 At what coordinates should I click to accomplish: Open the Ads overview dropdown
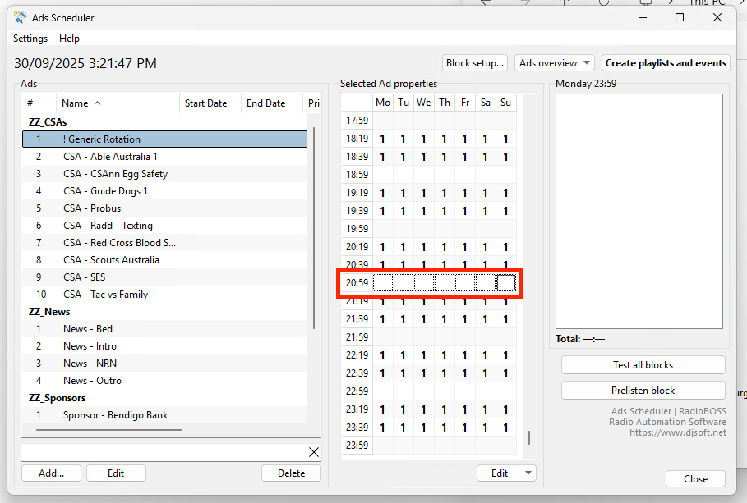555,63
